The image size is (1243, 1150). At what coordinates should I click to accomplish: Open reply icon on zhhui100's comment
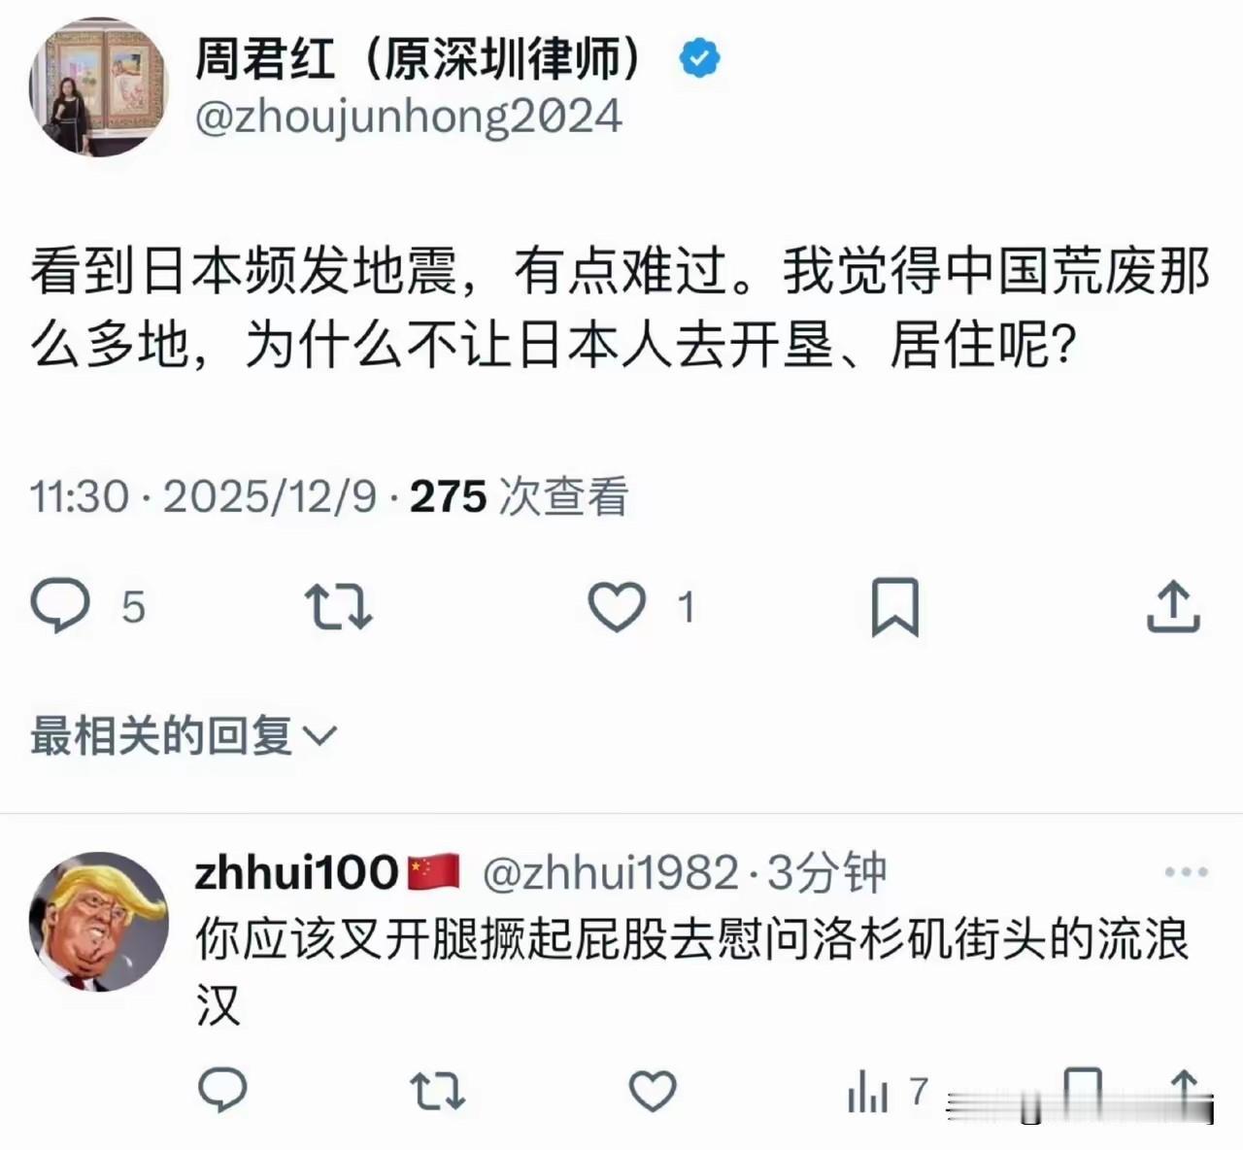[224, 1092]
